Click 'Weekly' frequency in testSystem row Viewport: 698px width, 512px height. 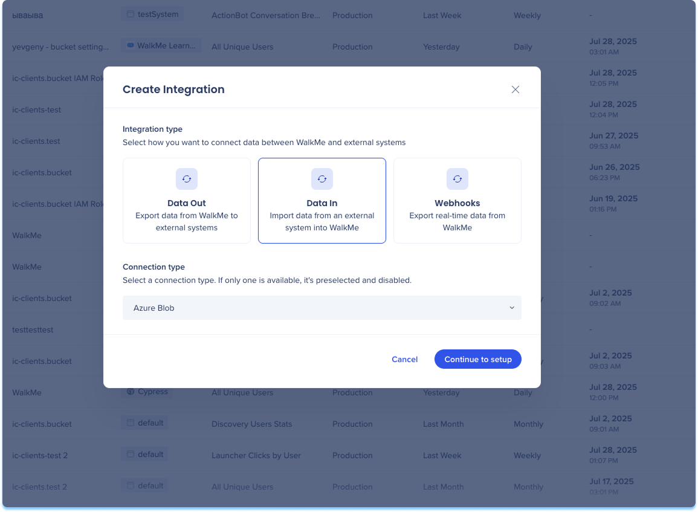tap(527, 15)
